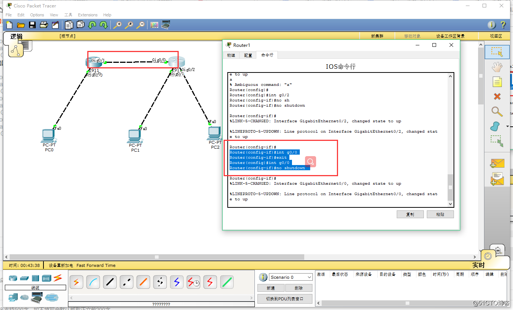Select the Draw Polygon shape tool
Screen dimensions: 513x310
point(495,126)
